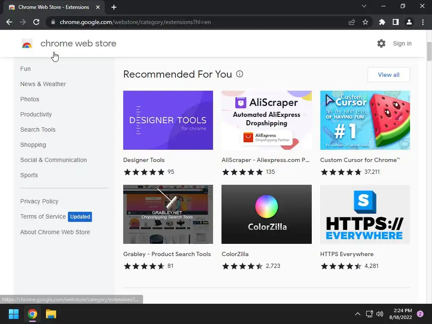Click Designer Tools 95 rating stars

coord(144,172)
